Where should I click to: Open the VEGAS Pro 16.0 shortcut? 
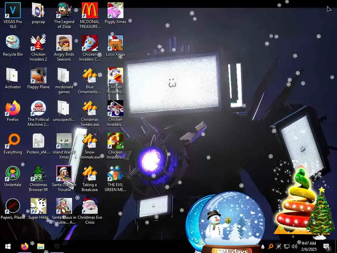[13, 15]
